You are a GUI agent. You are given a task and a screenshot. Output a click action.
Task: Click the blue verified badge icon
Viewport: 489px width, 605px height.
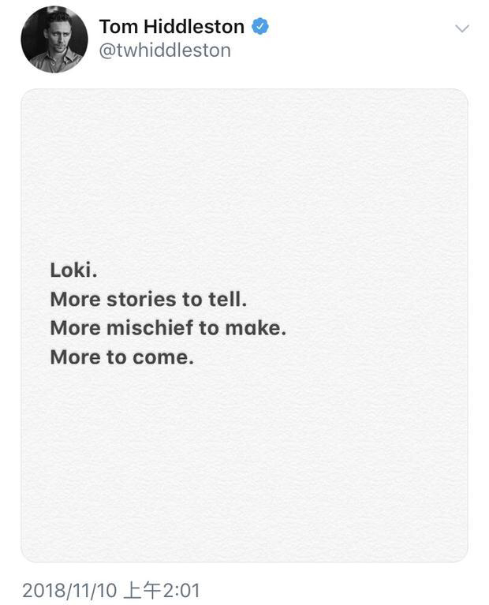[x=260, y=27]
